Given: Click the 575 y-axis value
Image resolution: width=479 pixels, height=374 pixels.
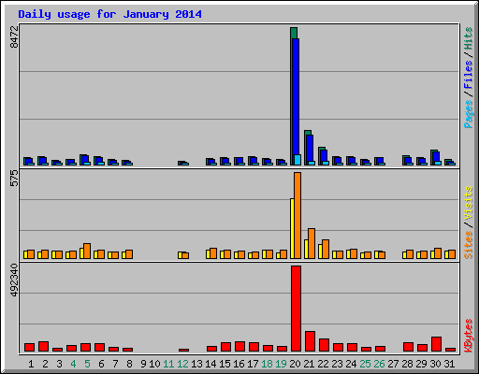Looking at the screenshot, I should pyautogui.click(x=14, y=178).
